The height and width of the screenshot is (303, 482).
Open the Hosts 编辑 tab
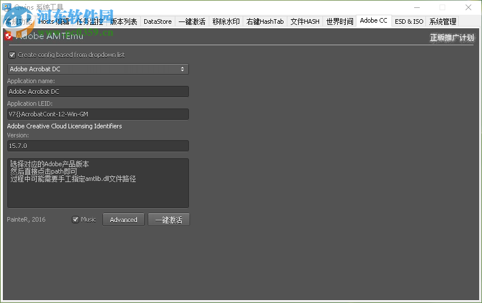pos(54,21)
